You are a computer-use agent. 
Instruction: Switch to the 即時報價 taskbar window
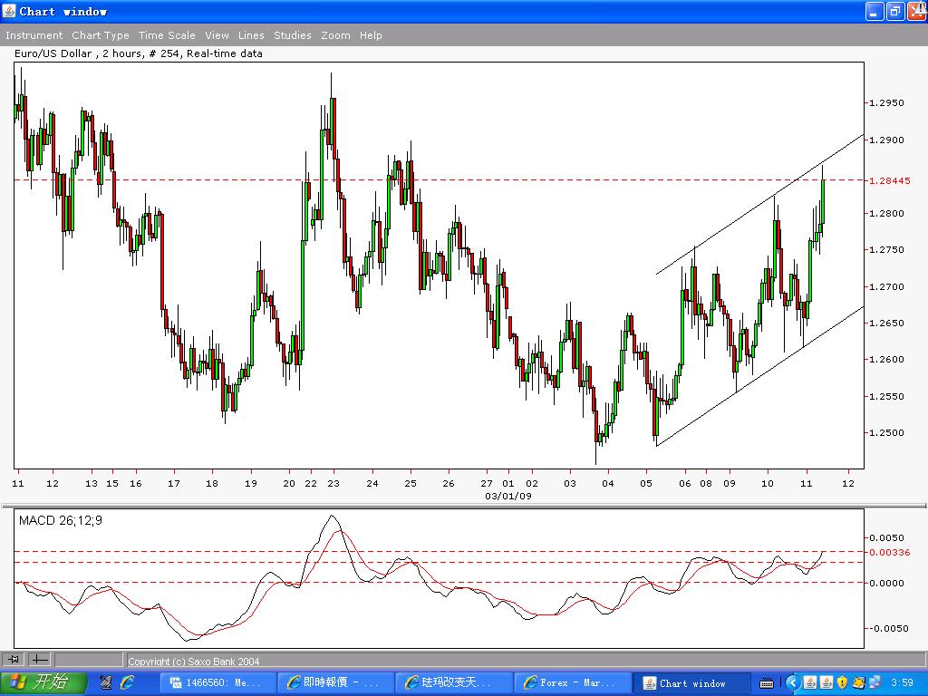[x=335, y=683]
